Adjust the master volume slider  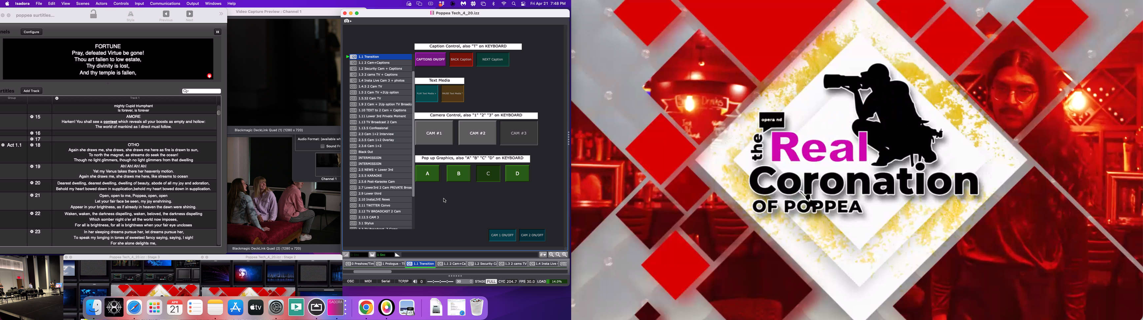point(440,282)
